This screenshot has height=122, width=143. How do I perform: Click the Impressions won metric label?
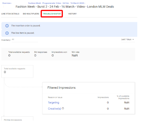coord(59,52)
